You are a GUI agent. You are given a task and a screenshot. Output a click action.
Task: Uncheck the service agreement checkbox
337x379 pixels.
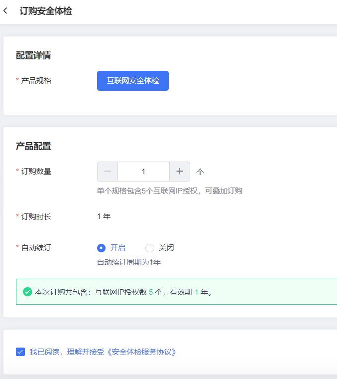(20, 352)
